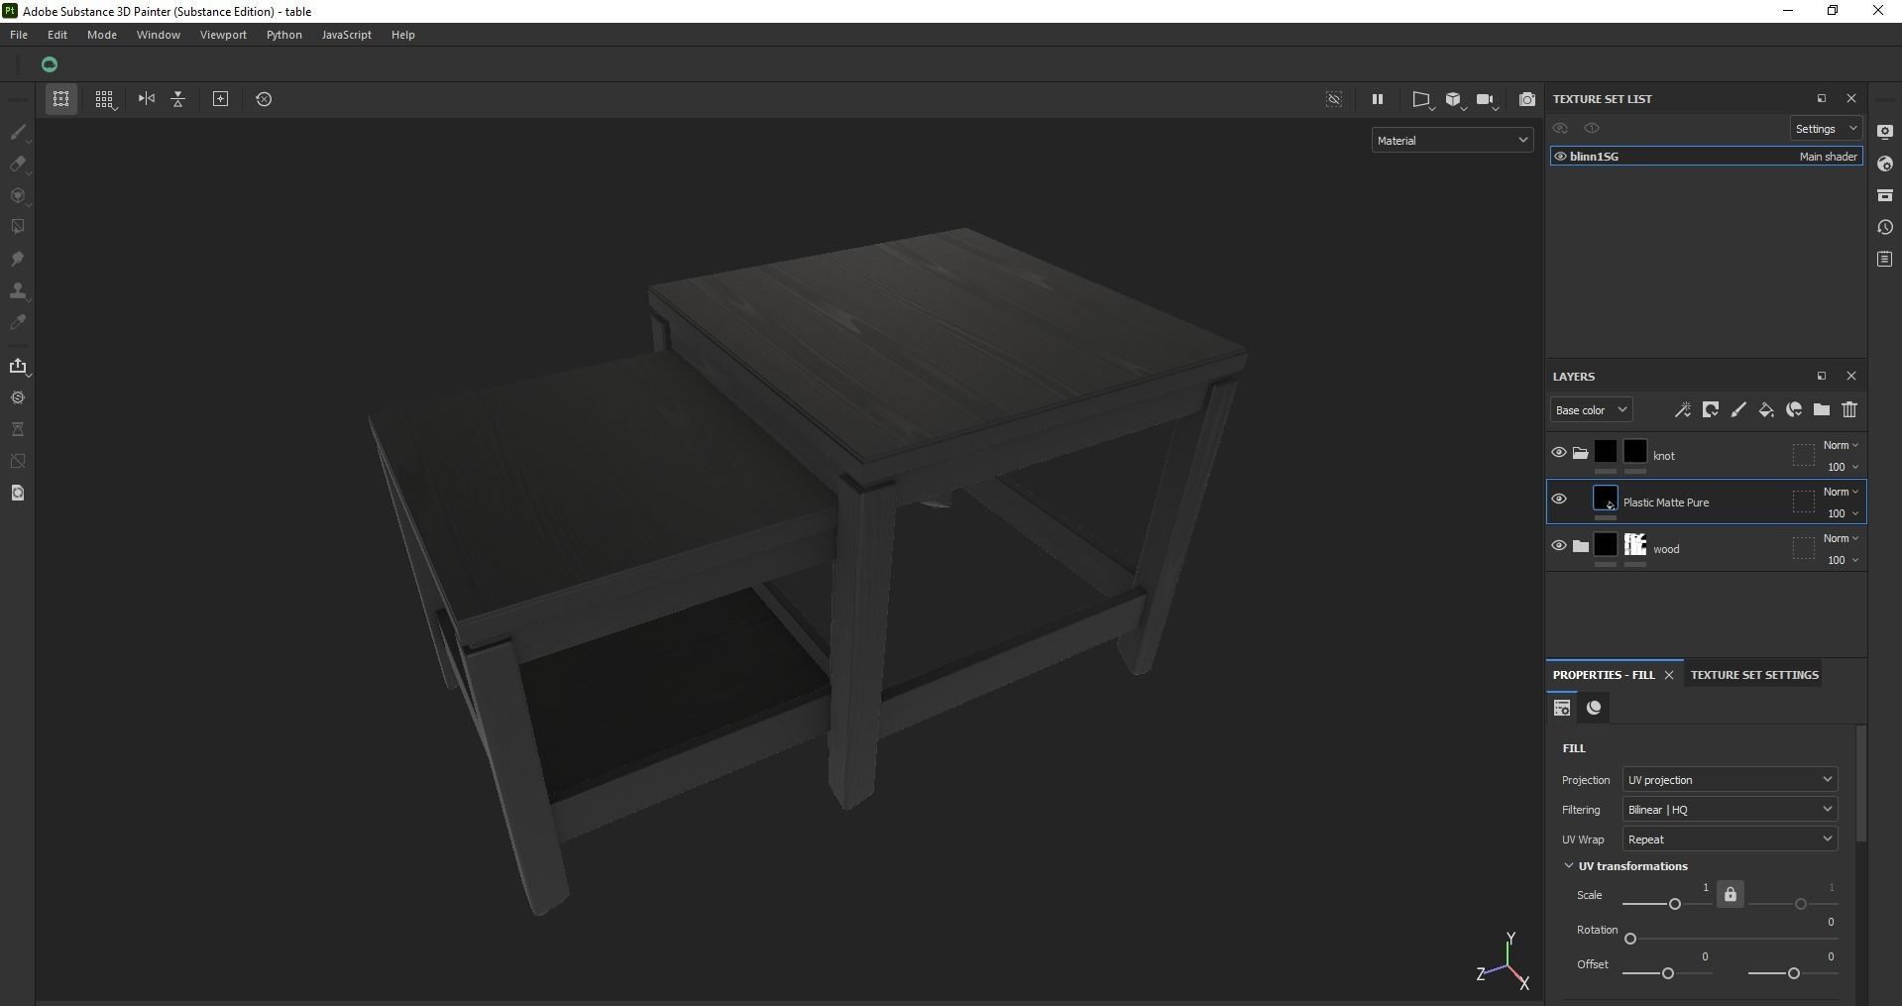Image resolution: width=1902 pixels, height=1006 pixels.
Task: Click the resource updater document icon
Action: click(x=18, y=493)
